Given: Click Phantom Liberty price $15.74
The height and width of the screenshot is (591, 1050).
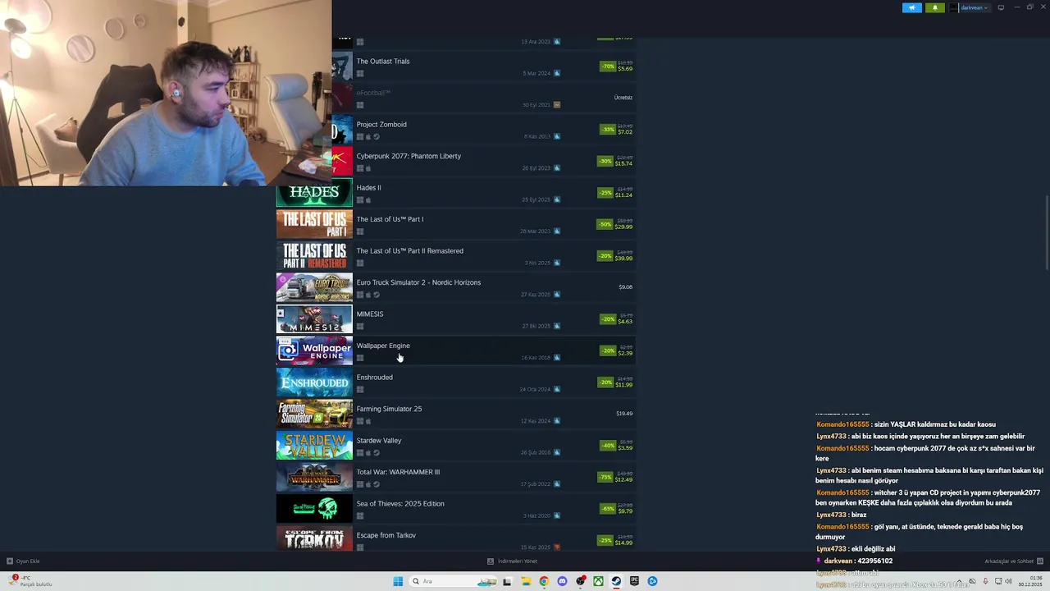Looking at the screenshot, I should [x=623, y=163].
